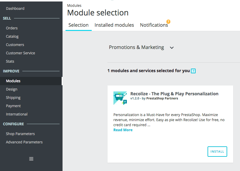
Task: Open the Shipping section
Action: 13,98
